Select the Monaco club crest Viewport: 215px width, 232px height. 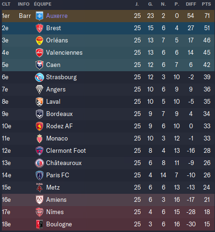(40, 139)
